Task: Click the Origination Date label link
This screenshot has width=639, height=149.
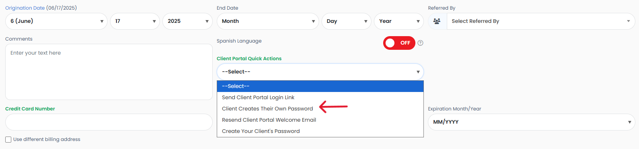Action: pyautogui.click(x=25, y=8)
